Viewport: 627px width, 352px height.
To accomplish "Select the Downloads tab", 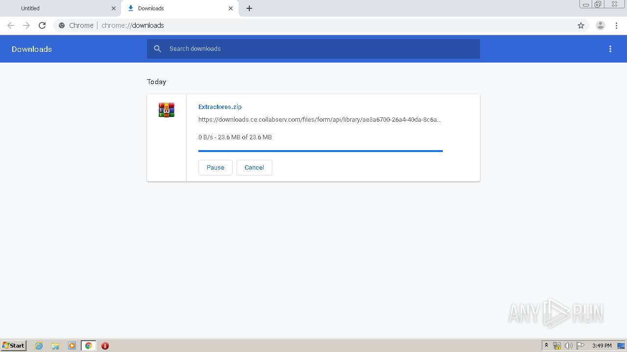I will tap(180, 8).
